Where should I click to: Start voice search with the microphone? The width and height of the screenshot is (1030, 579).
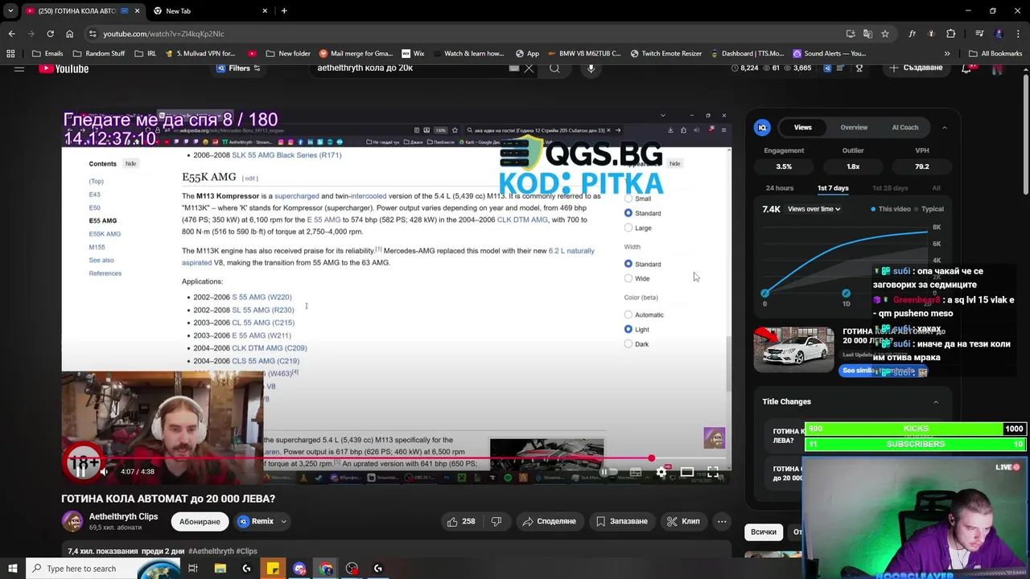click(591, 68)
